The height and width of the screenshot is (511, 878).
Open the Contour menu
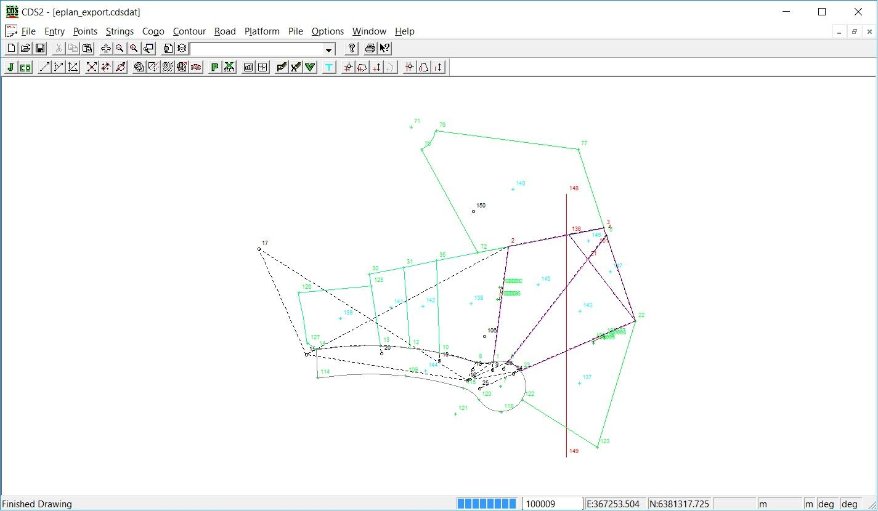tap(189, 31)
